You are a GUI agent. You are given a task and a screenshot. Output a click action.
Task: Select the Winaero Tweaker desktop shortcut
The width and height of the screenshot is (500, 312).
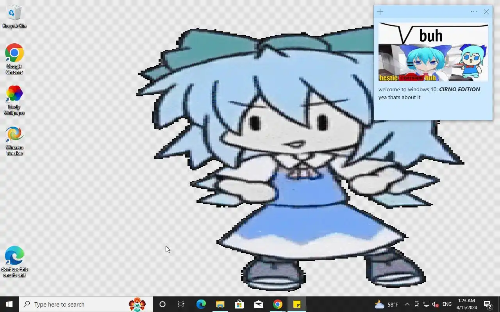(x=14, y=140)
